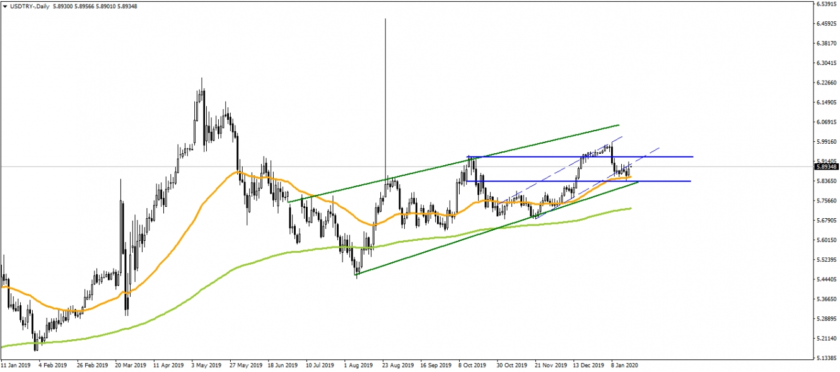
Task: Click the 8 Oct 2019 date label
Action: [x=473, y=365]
